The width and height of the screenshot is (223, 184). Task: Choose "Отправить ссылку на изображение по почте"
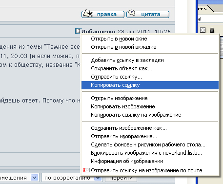[150, 170]
